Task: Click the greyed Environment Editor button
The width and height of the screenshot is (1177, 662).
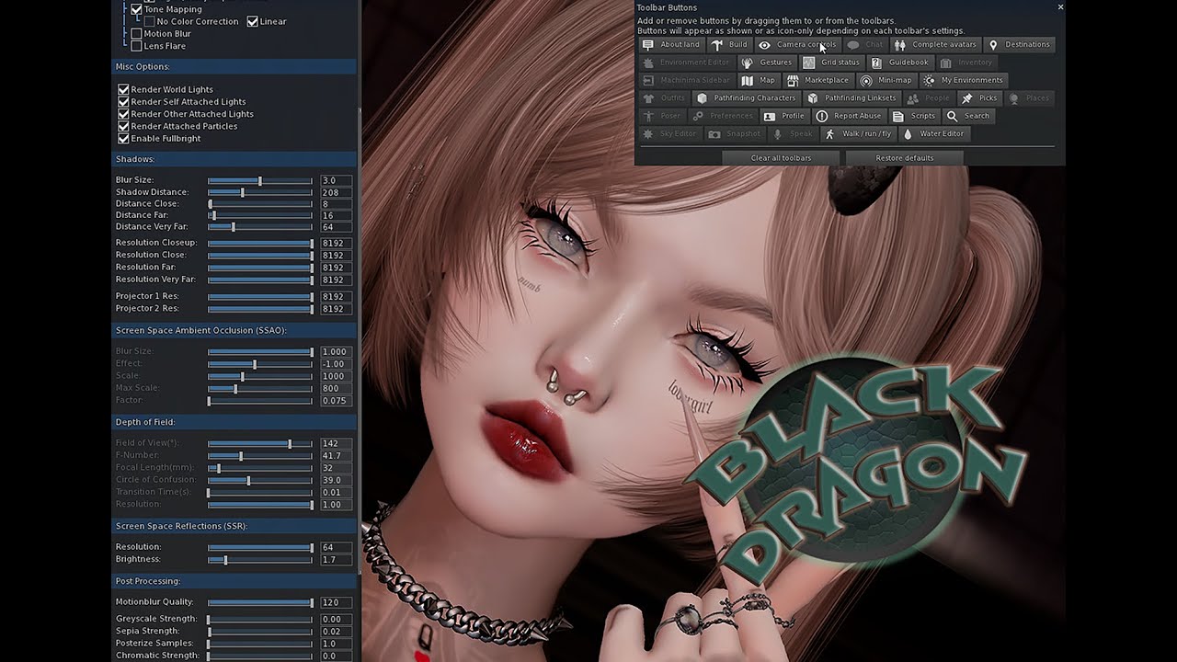Action: [x=687, y=63]
